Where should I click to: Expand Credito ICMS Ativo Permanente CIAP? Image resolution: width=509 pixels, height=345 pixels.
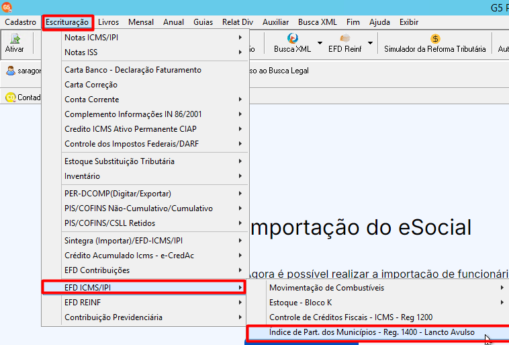click(145, 128)
